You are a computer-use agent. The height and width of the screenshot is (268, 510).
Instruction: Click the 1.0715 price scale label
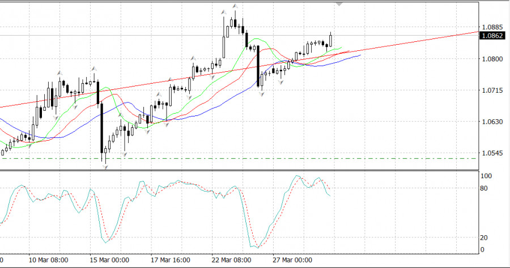492,90
